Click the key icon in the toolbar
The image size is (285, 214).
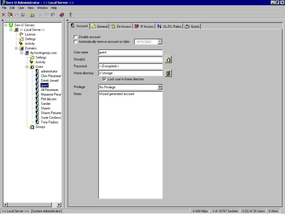(x=71, y=15)
